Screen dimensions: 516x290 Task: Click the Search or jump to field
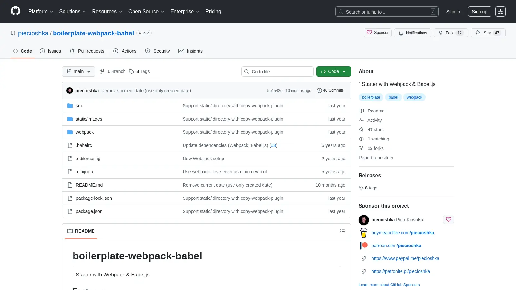pyautogui.click(x=387, y=12)
